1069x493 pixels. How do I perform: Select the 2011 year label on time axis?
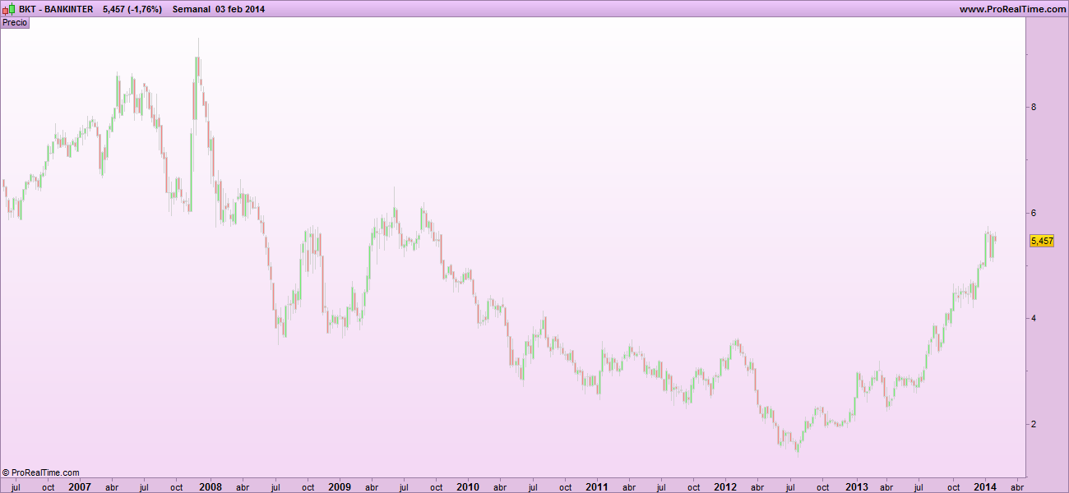click(x=597, y=486)
